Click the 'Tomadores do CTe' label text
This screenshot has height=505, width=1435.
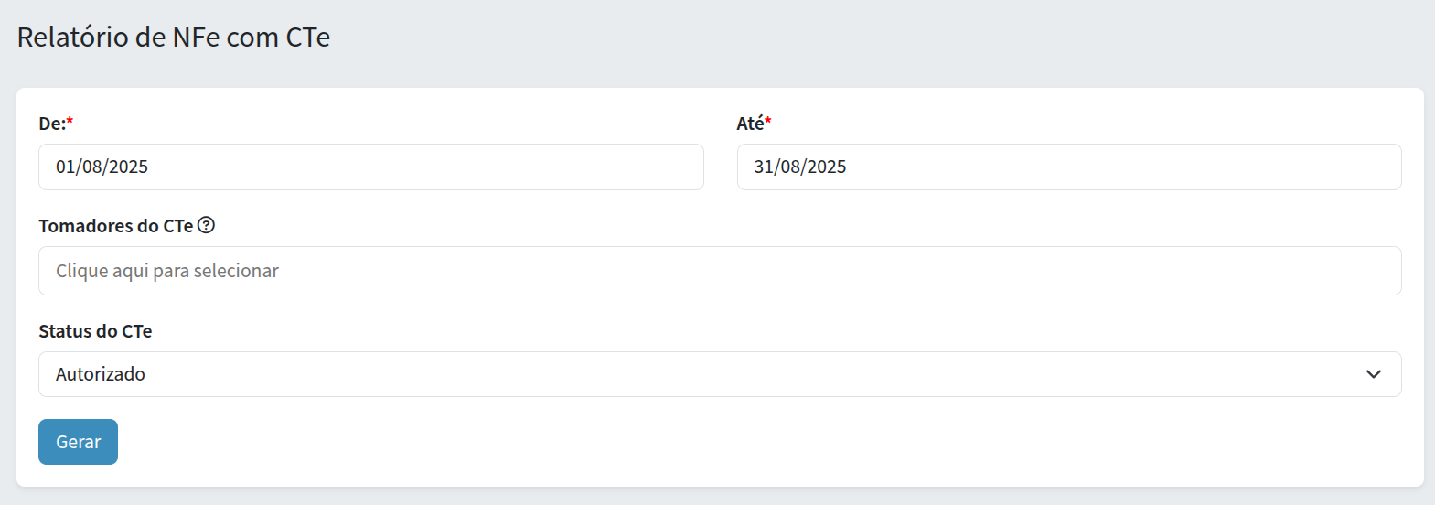[x=115, y=226]
